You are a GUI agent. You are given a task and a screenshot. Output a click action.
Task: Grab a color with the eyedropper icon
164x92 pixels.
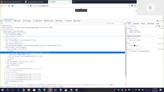125,24
